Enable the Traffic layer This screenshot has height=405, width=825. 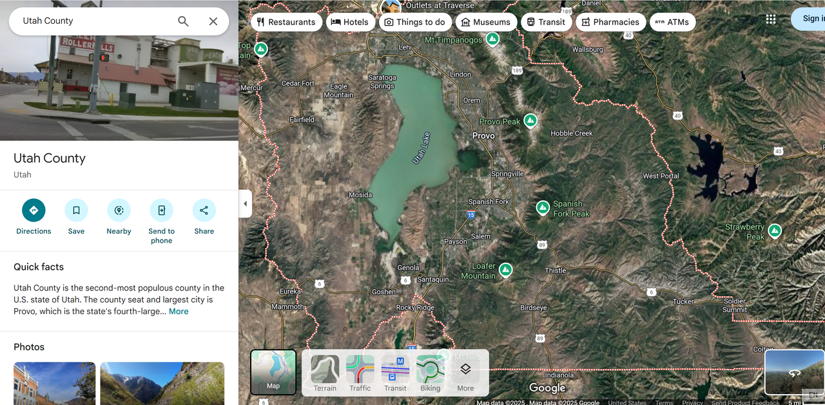point(360,373)
